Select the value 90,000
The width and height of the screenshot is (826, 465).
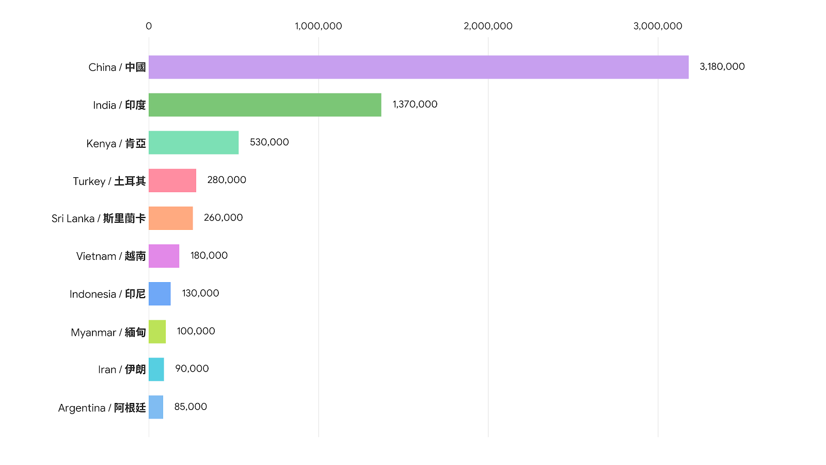[192, 368]
